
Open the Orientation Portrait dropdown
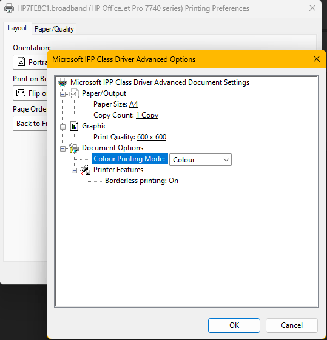30,62
